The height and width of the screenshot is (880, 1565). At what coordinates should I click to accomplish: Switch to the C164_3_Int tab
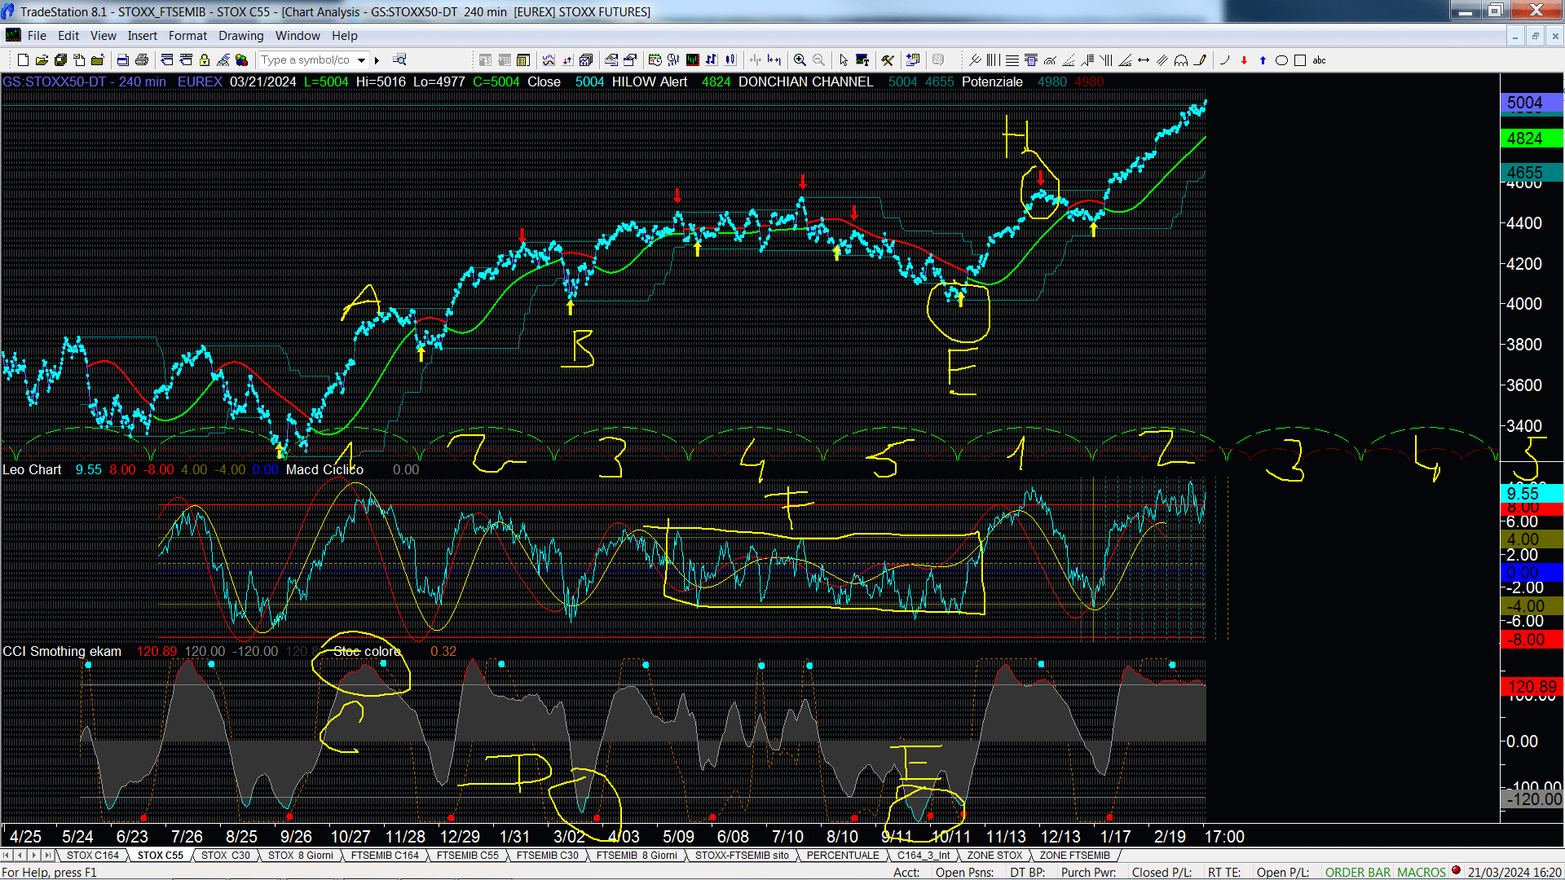click(x=924, y=855)
